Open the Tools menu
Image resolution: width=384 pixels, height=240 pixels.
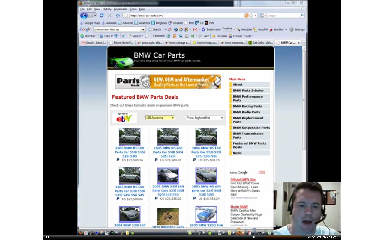(x=133, y=9)
